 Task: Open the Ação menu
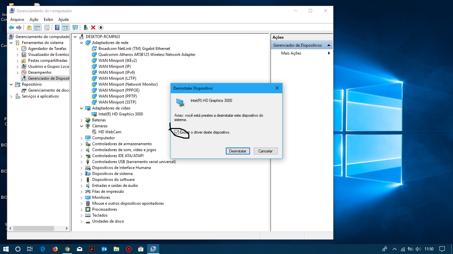(34, 20)
